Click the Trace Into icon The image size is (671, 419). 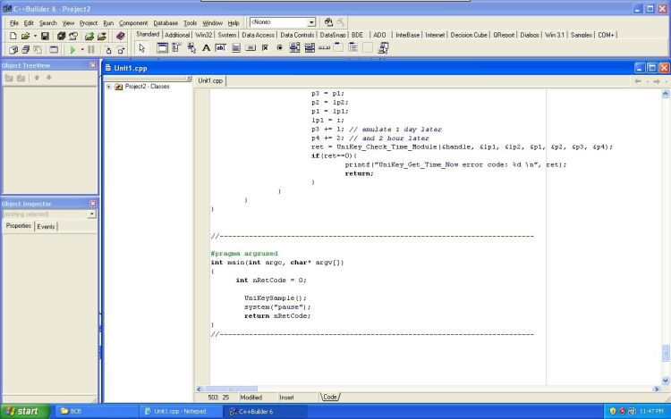click(x=108, y=50)
